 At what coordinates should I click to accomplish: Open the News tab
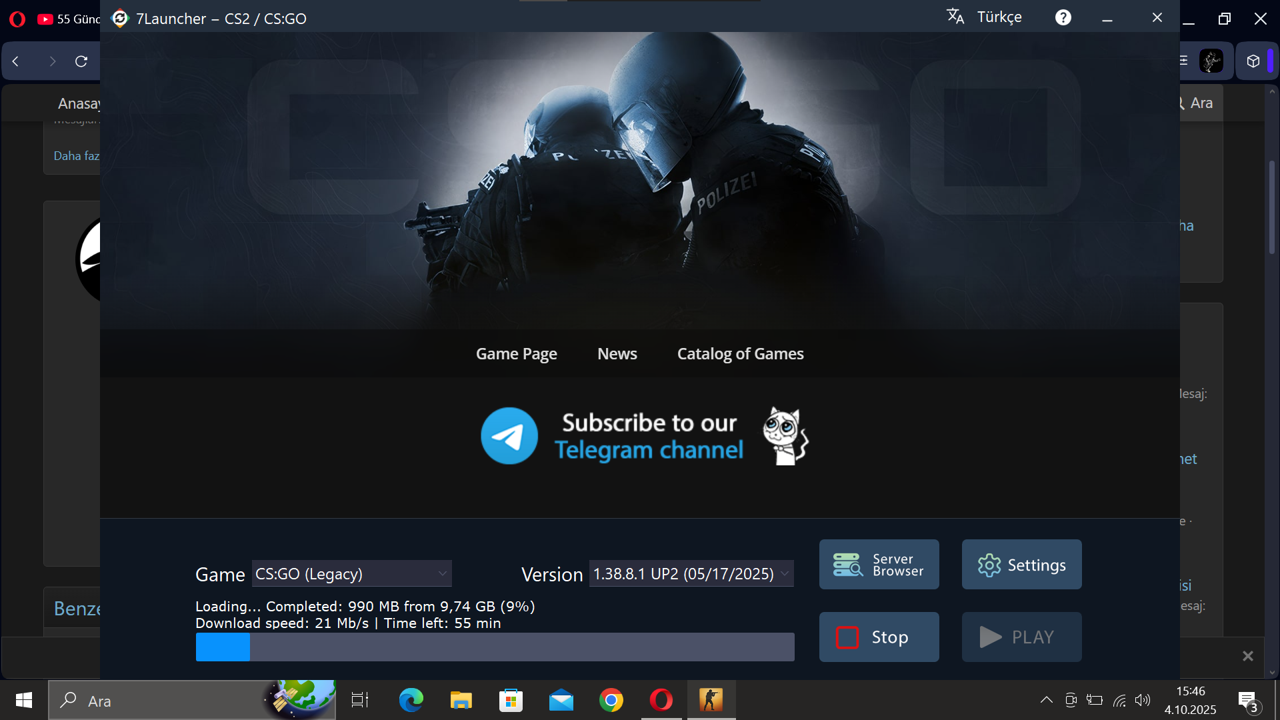click(617, 354)
